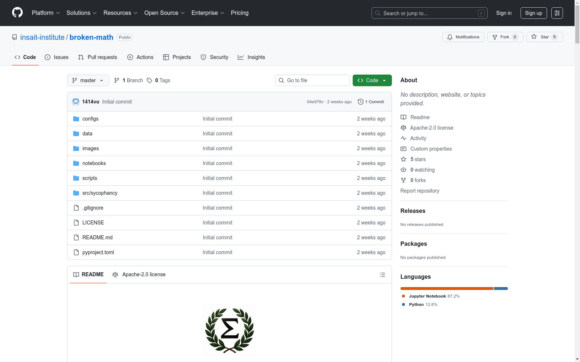Select the README tab
The height and width of the screenshot is (362, 580).
point(88,274)
